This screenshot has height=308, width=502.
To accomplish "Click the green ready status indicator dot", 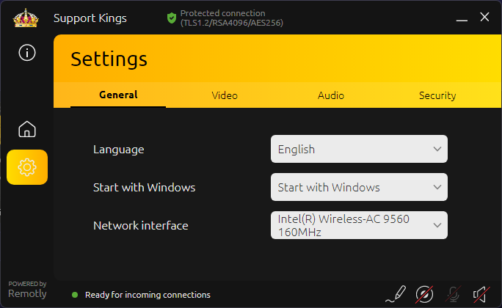I will tap(75, 295).
